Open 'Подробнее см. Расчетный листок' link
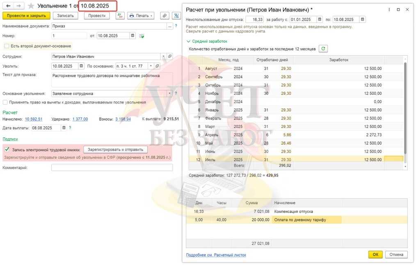Viewport: 416px width, 265px height. click(x=216, y=255)
